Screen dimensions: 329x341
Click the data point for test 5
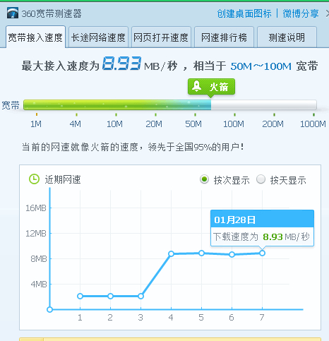[201, 253]
